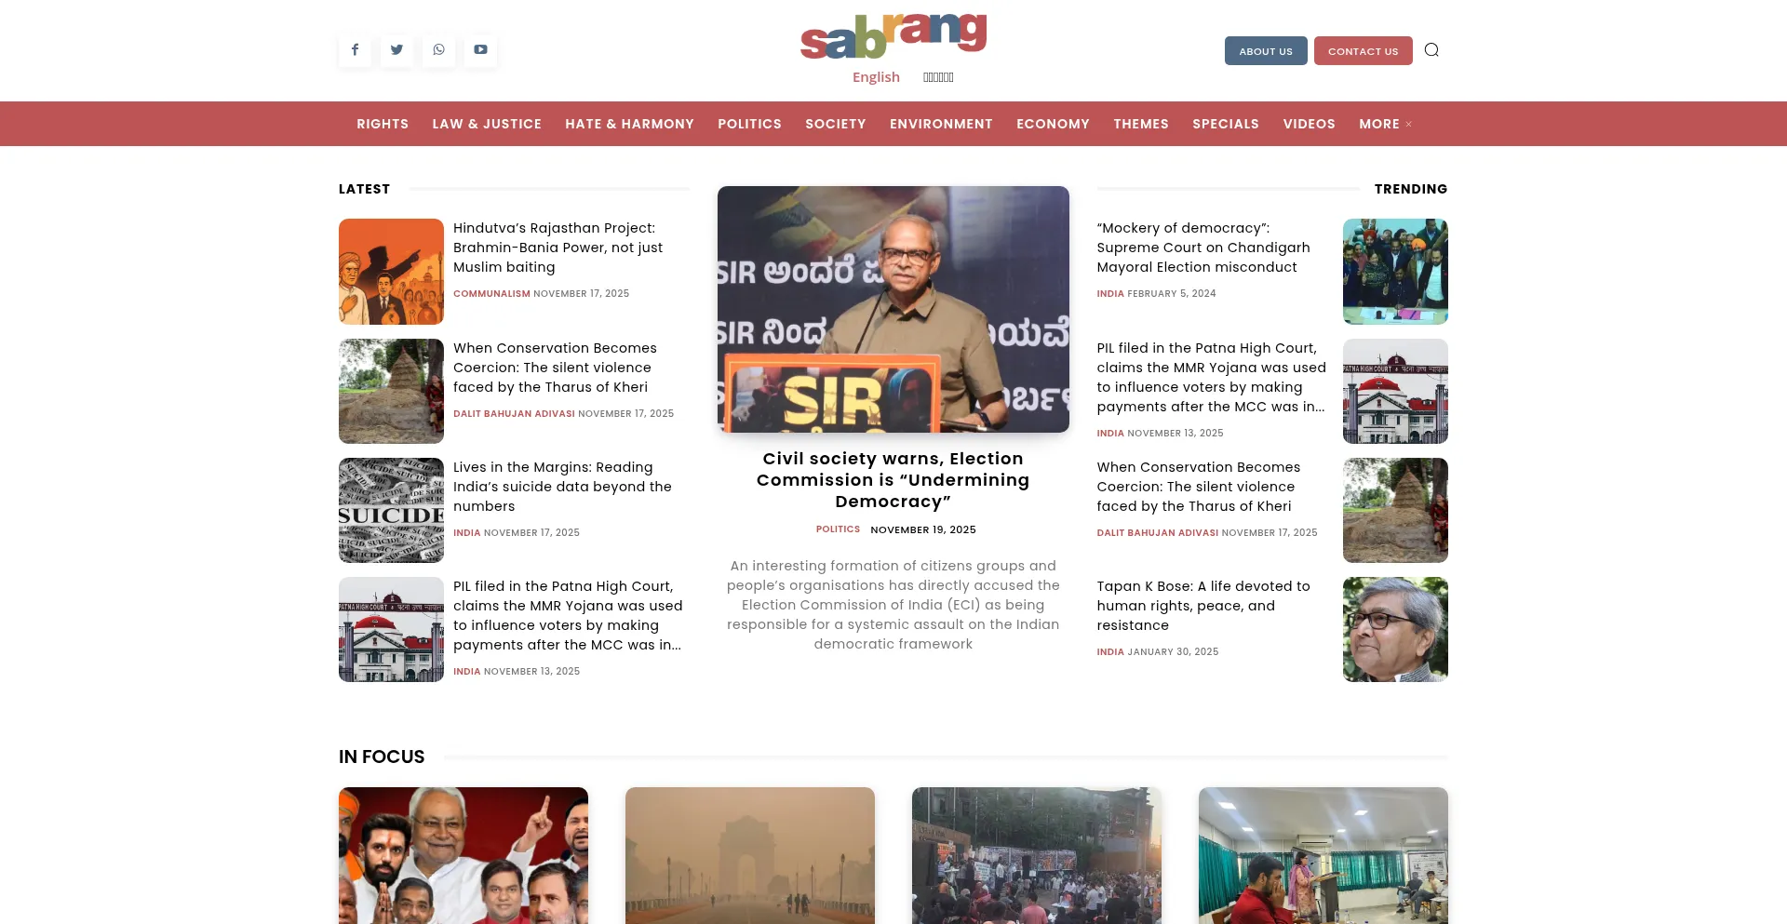This screenshot has height=924, width=1787.
Task: Go to the Videos section
Action: [x=1309, y=124]
